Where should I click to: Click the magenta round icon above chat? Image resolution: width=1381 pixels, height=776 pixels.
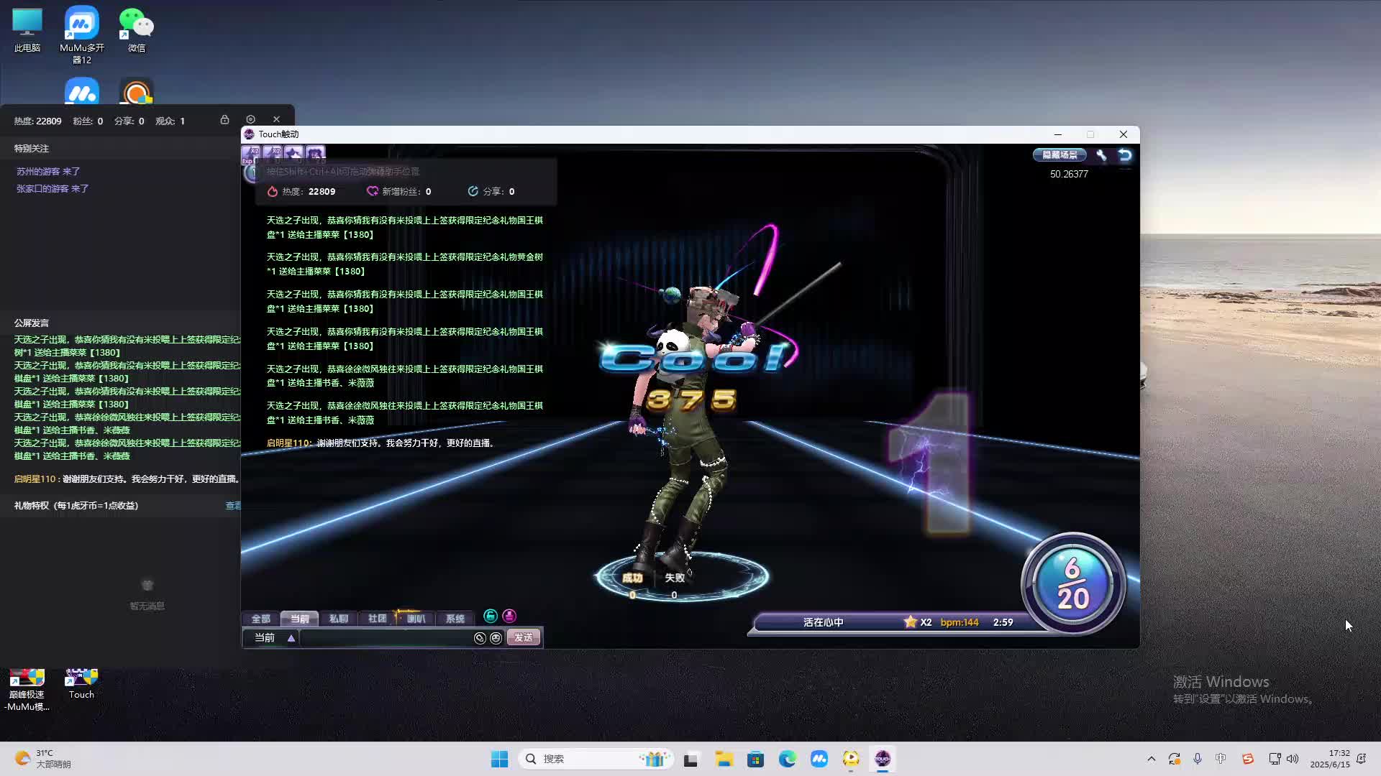click(x=509, y=616)
